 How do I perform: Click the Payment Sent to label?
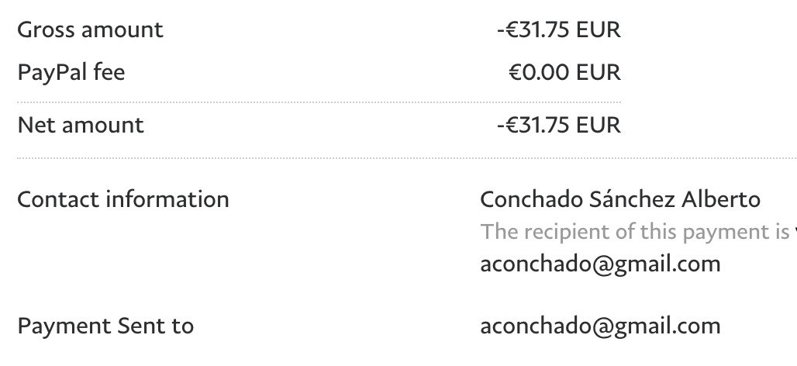click(105, 326)
